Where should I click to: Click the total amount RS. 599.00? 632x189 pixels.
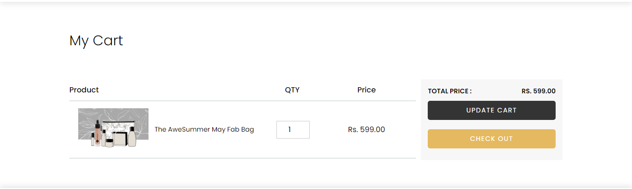[538, 91]
